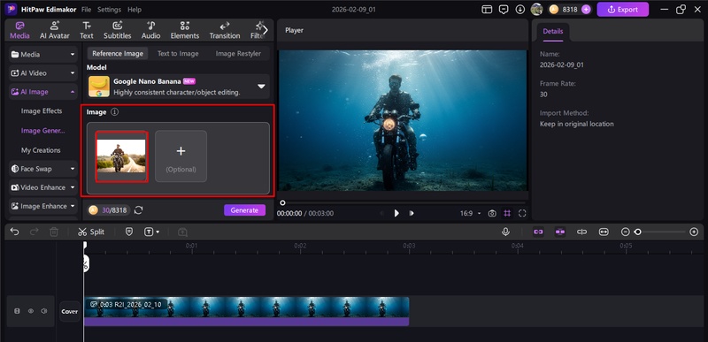
Task: Click the Undo icon
Action: [14, 232]
